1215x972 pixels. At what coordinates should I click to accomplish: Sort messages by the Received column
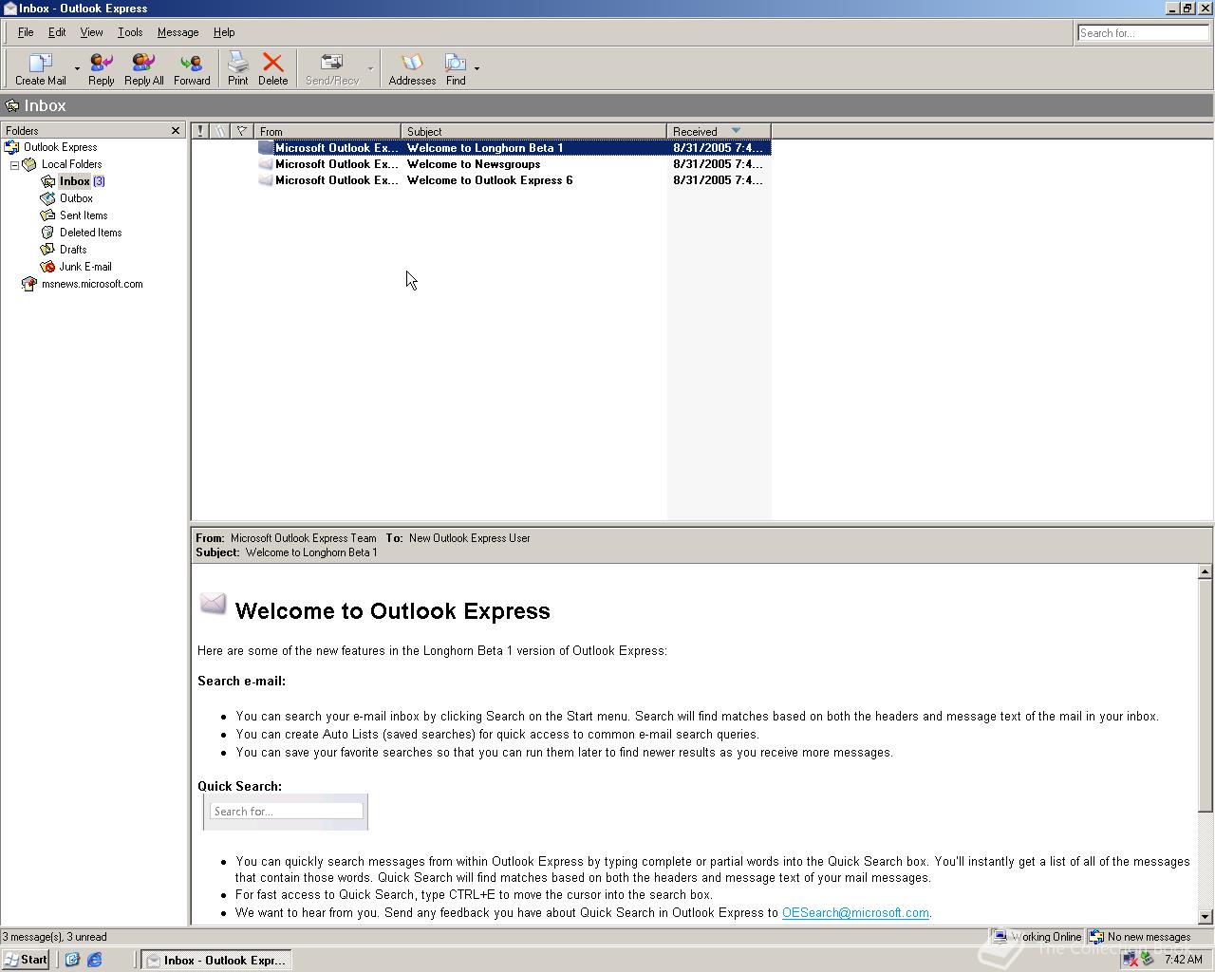[719, 131]
